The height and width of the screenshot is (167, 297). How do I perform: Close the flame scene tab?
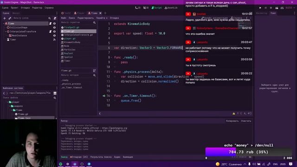coord(100,13)
